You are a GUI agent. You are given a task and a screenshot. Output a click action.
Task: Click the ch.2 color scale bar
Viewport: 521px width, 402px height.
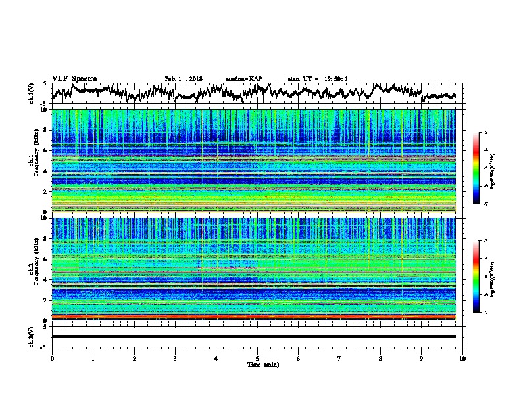(x=476, y=277)
